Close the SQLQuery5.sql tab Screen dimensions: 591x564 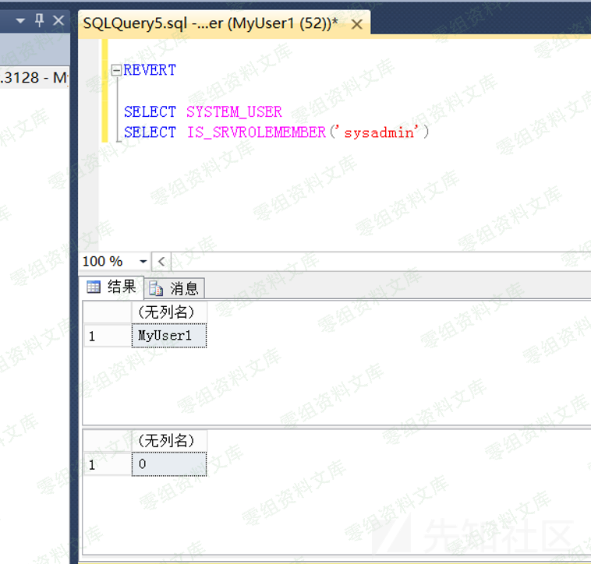[357, 25]
